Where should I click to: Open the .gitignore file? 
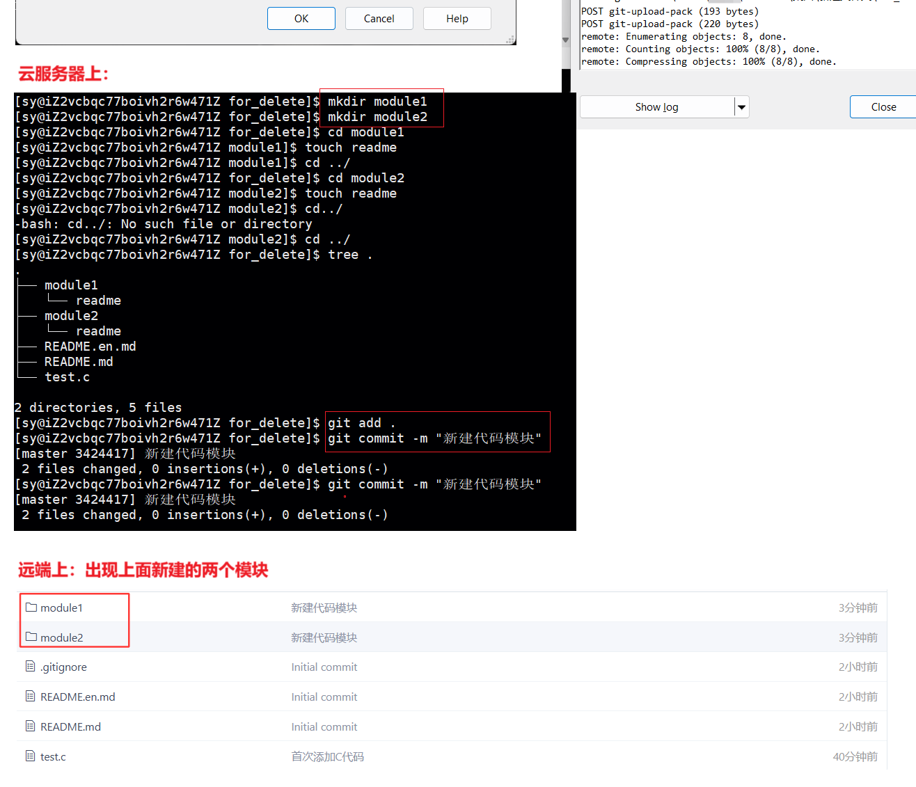(x=63, y=667)
